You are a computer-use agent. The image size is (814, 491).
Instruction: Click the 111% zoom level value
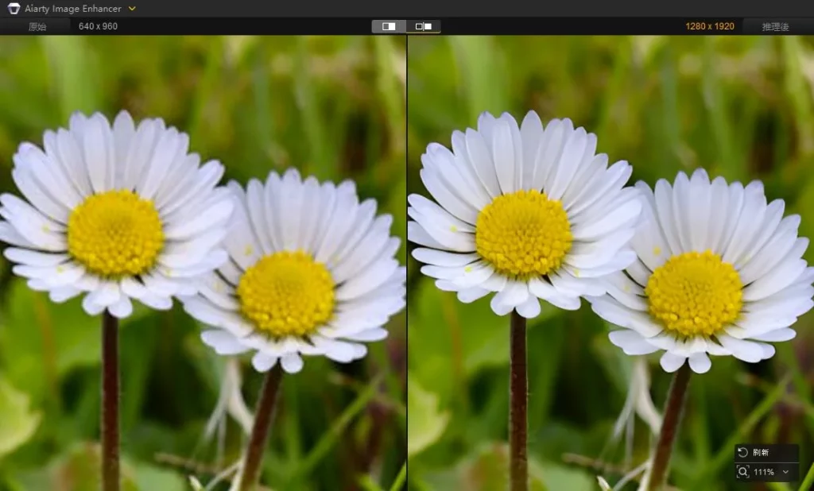763,472
